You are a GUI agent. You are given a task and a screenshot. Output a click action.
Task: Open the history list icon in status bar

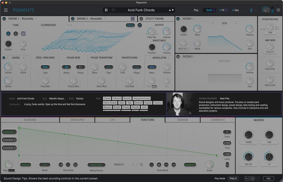252,178
